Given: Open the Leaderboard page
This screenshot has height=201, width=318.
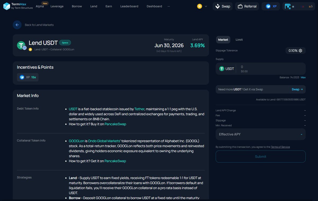Looking at the screenshot, I should tap(129, 6).
